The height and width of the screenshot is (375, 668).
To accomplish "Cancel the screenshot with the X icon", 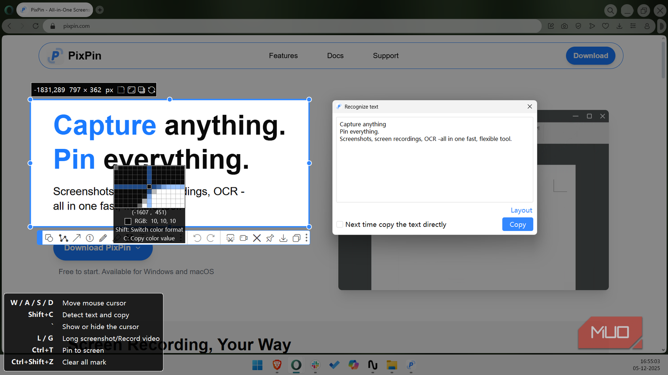I will pyautogui.click(x=257, y=238).
